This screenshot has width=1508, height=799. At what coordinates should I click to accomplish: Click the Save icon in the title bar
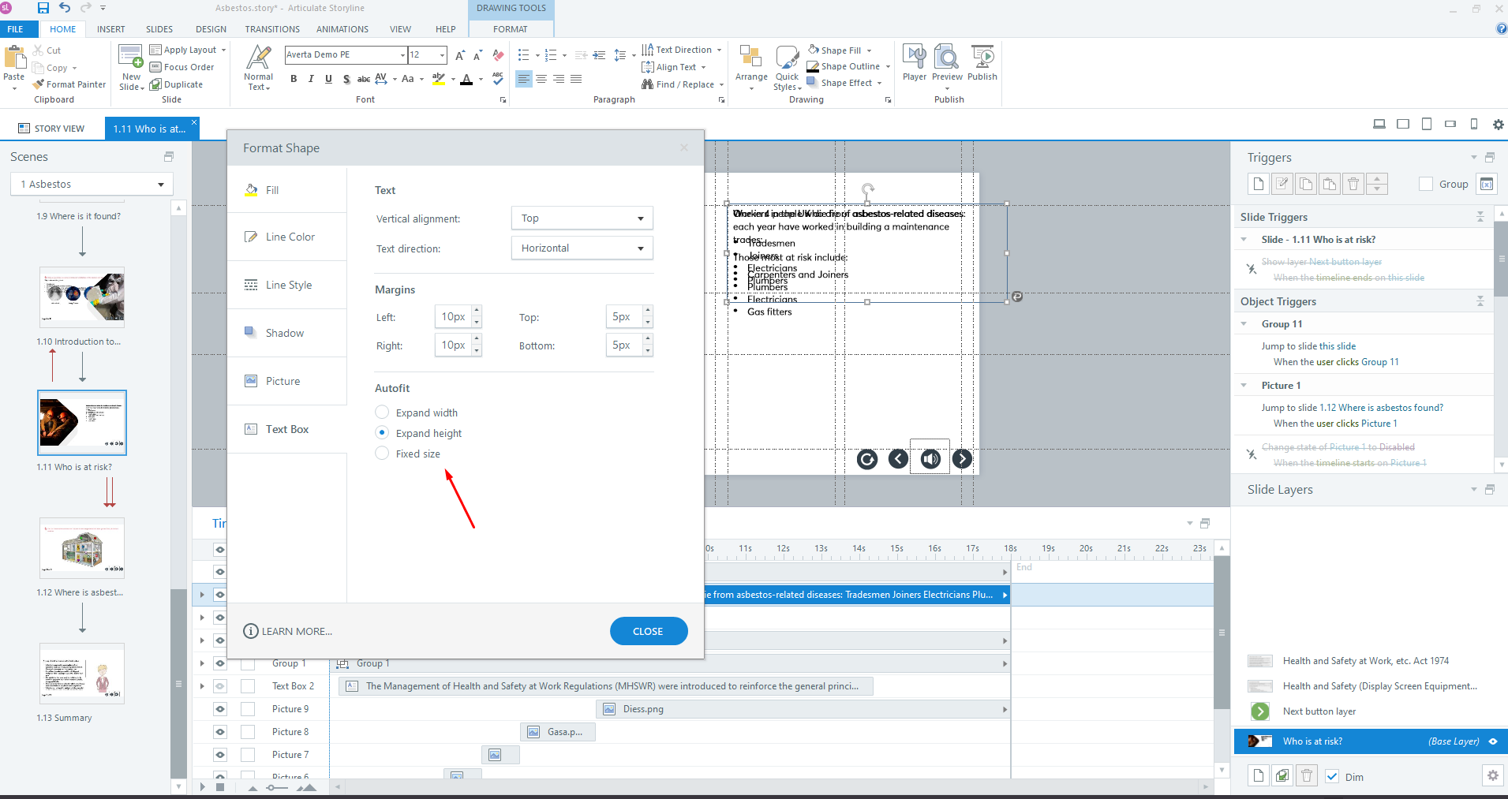click(43, 8)
